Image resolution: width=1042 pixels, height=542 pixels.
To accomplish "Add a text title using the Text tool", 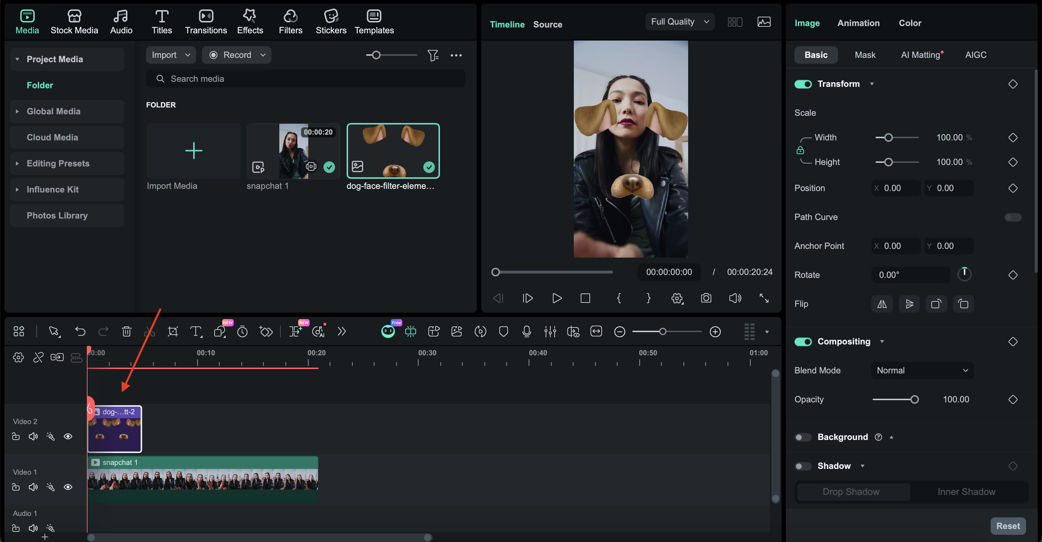I will click(196, 331).
